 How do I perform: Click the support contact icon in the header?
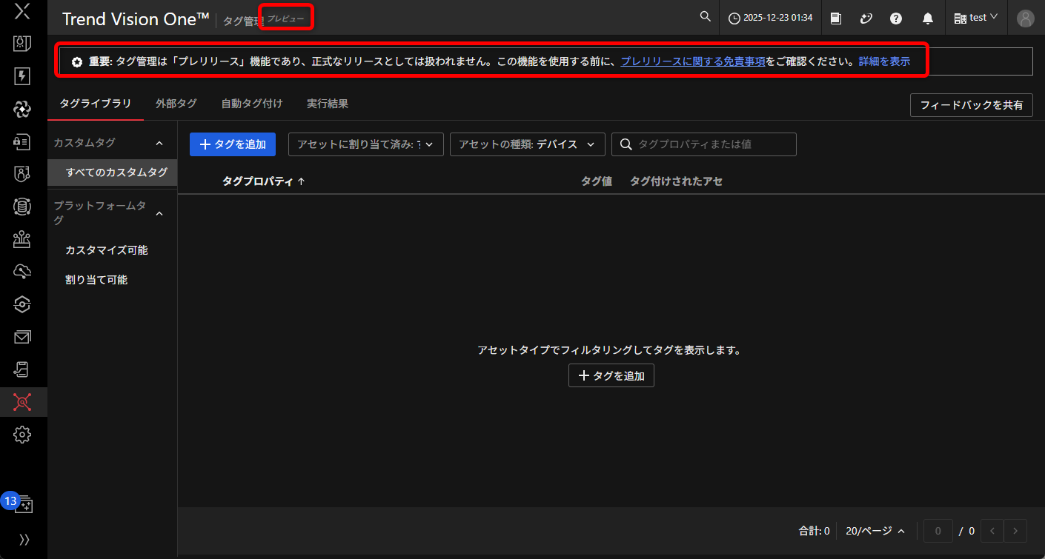(x=866, y=17)
